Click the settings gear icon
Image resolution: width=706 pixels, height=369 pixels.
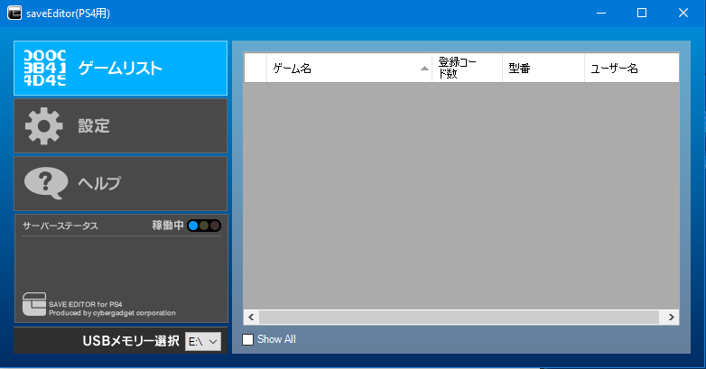coord(44,126)
